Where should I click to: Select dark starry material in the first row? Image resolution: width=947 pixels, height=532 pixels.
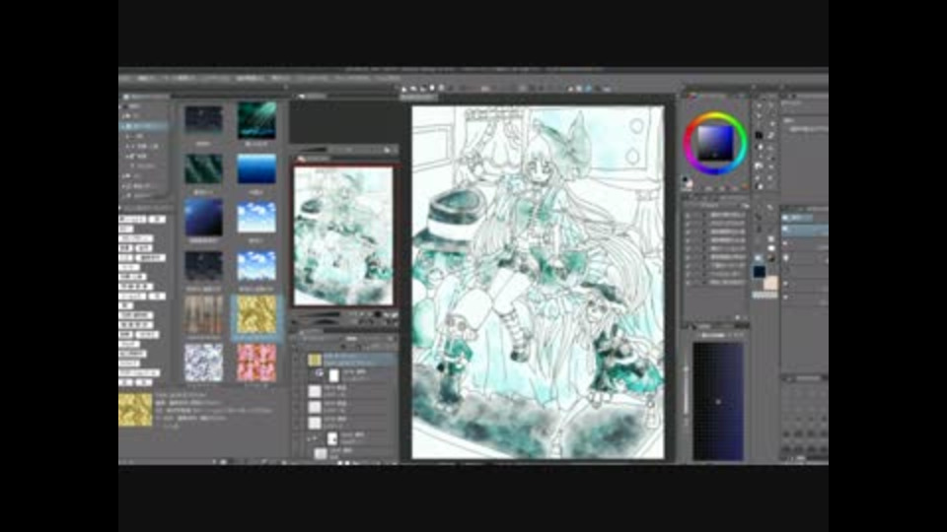click(203, 119)
